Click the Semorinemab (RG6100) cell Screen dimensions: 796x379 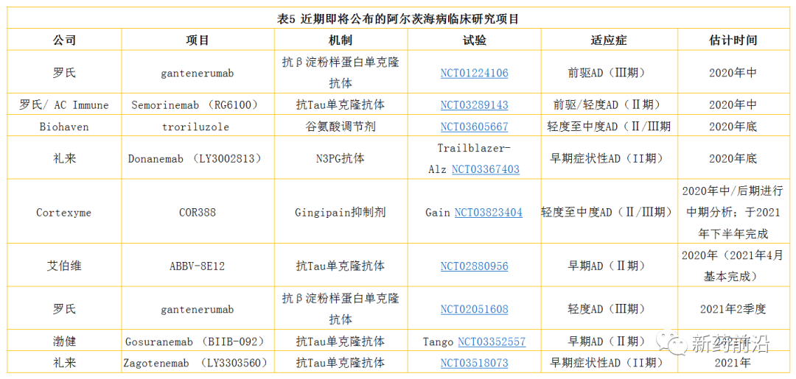198,105
